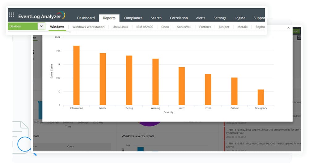The image size is (309, 163).
Task: Click the Warning severity bar
Action: point(155,82)
